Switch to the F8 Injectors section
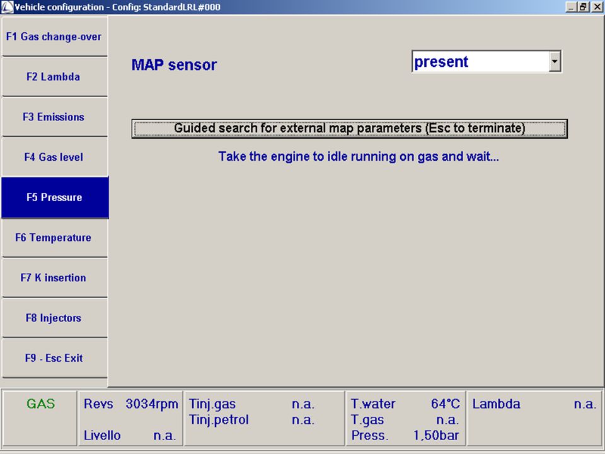 click(x=54, y=318)
